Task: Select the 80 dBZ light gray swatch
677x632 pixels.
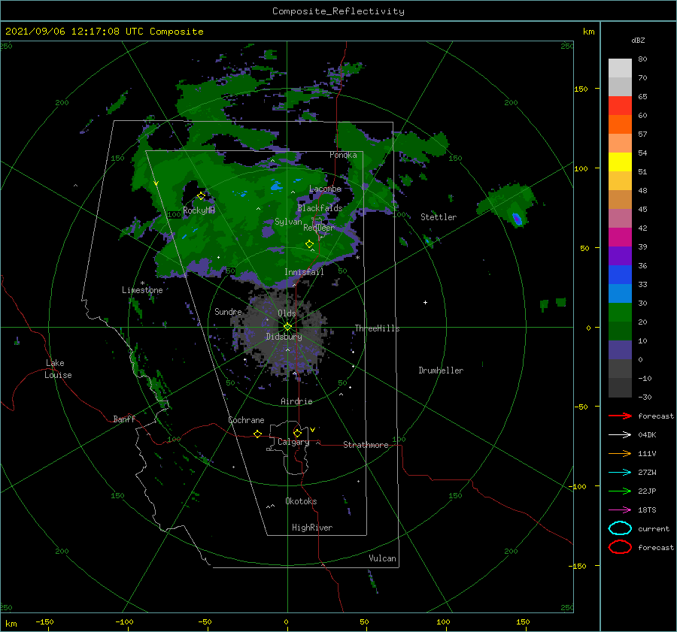Action: tap(620, 68)
